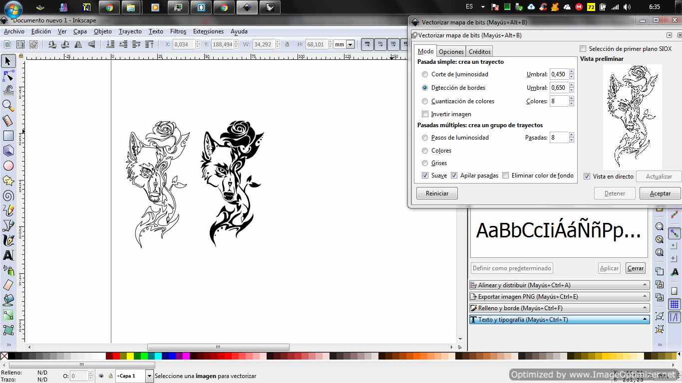The height and width of the screenshot is (383, 682).
Task: Open the Trayecto menu
Action: click(x=130, y=31)
